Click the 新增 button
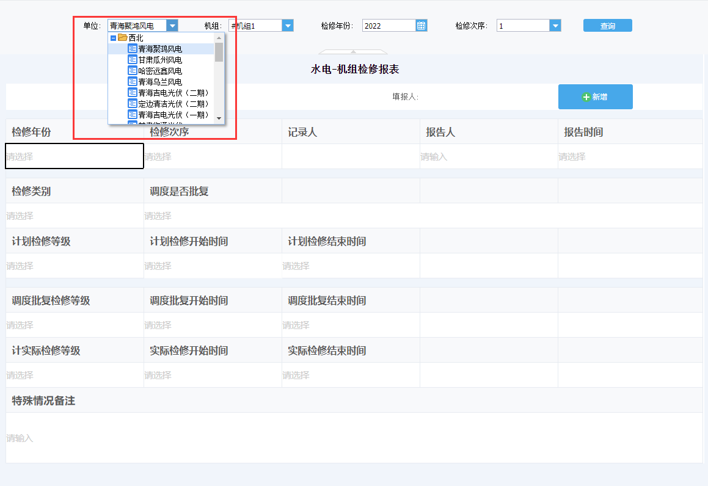708x486 pixels. point(595,96)
